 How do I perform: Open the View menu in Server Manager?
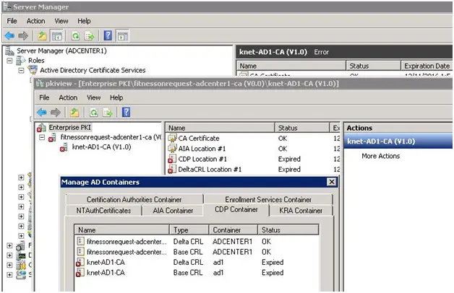point(61,21)
